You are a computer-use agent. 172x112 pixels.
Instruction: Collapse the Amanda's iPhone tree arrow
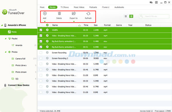coord(2,25)
